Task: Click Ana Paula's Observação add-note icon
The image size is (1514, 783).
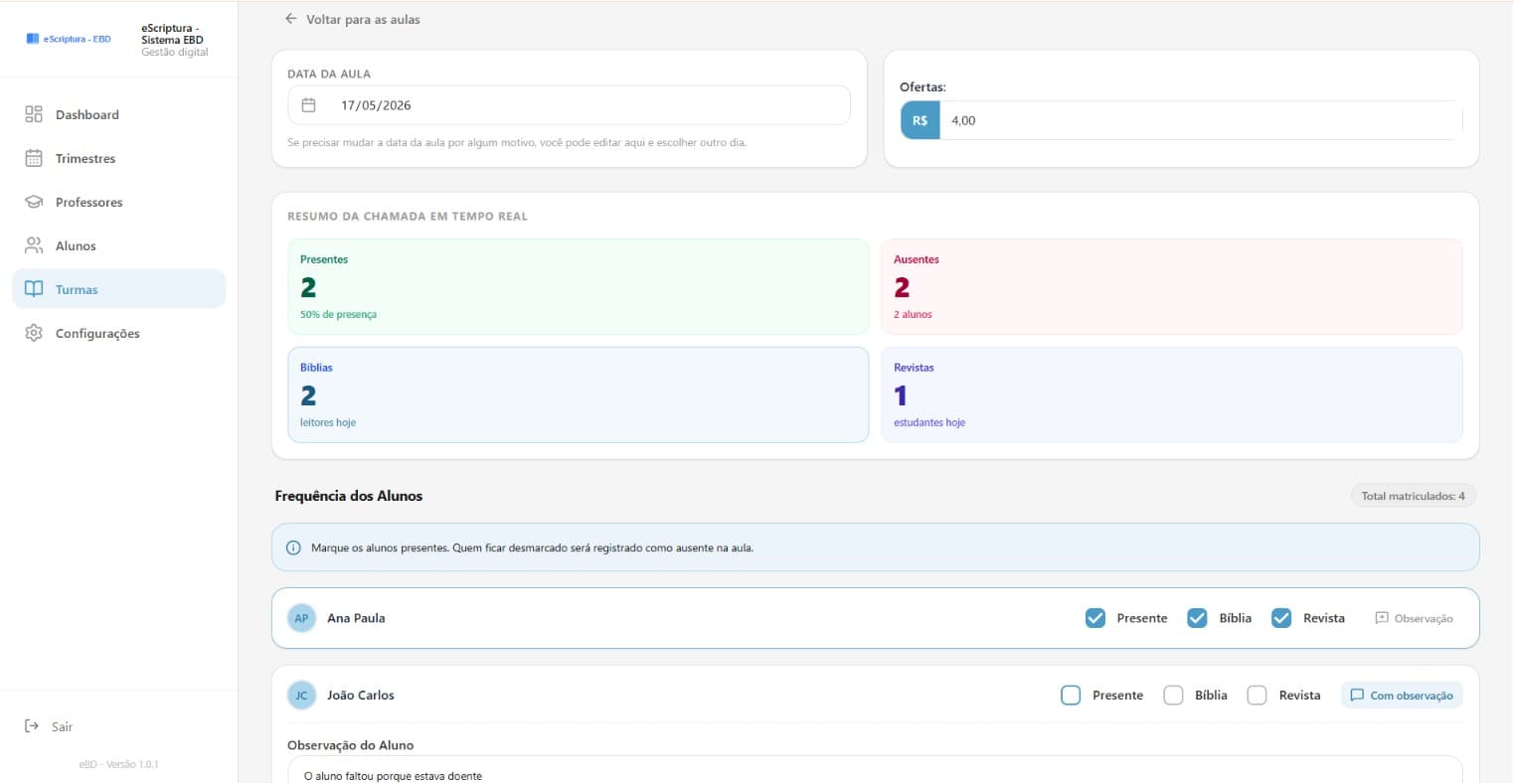Action: [x=1382, y=618]
